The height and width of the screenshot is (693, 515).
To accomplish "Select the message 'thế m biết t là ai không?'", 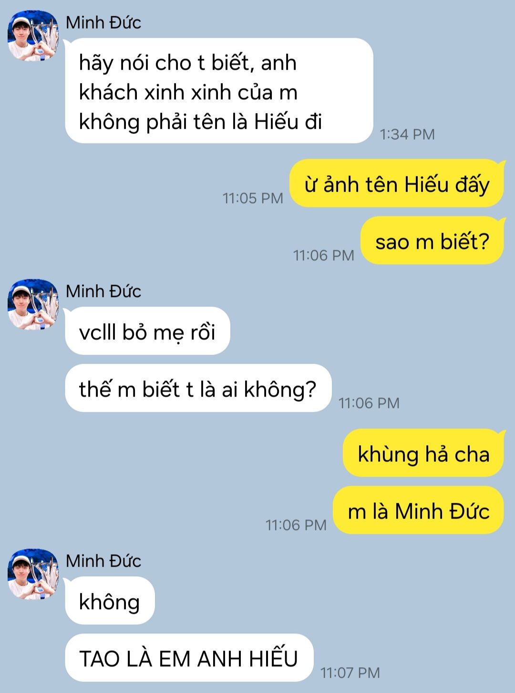I will pos(198,388).
